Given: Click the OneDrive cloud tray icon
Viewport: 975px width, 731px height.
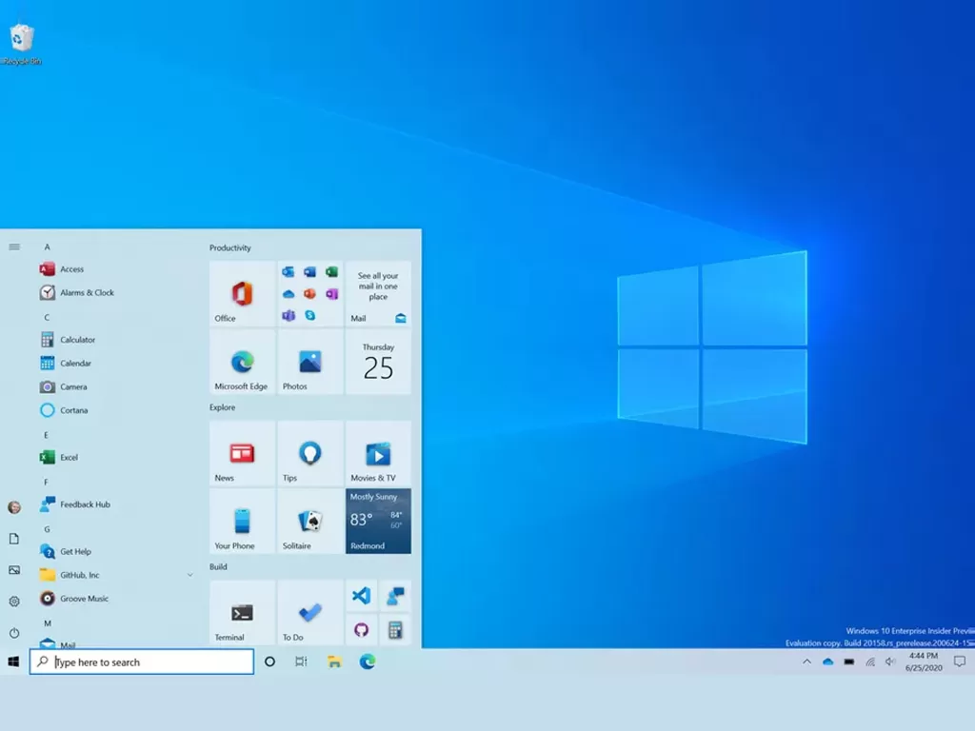Looking at the screenshot, I should click(x=827, y=662).
